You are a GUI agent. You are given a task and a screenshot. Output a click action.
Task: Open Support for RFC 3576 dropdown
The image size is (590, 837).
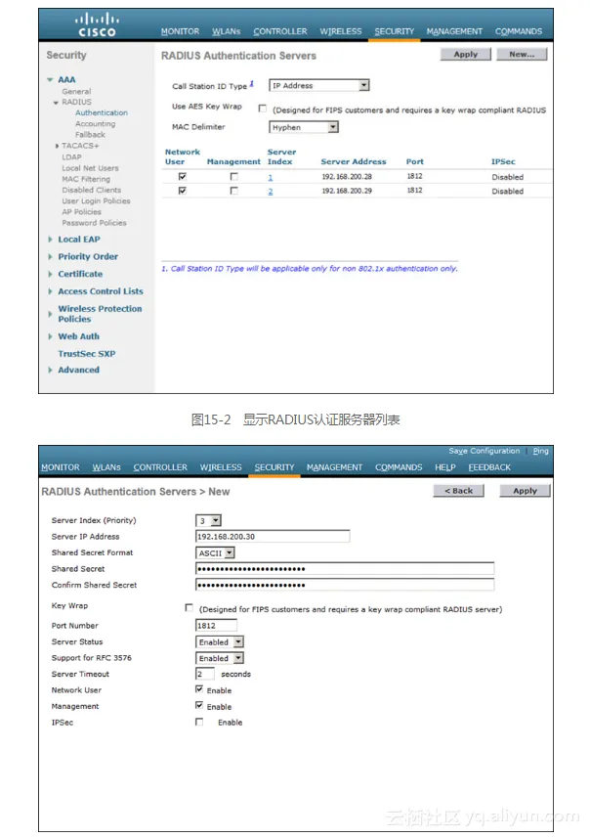click(x=220, y=658)
